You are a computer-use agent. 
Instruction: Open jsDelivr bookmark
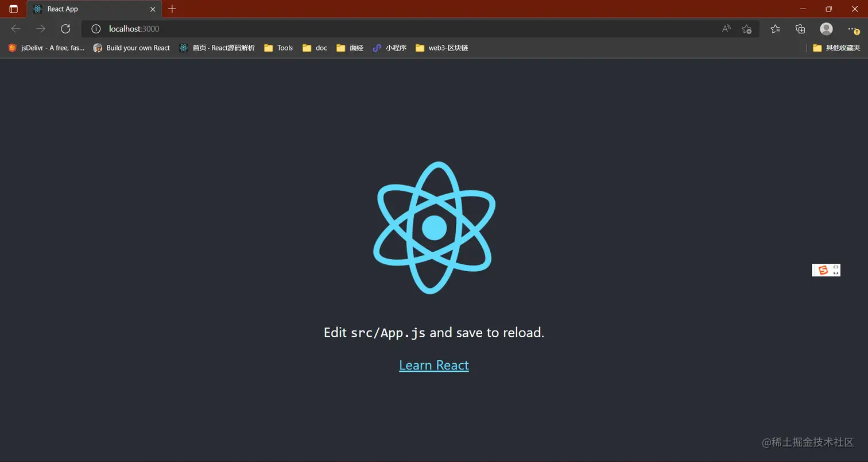pyautogui.click(x=46, y=48)
